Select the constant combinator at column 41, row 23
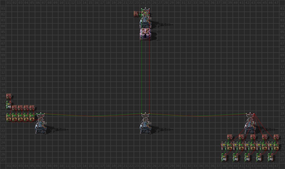 click(x=241, y=137)
